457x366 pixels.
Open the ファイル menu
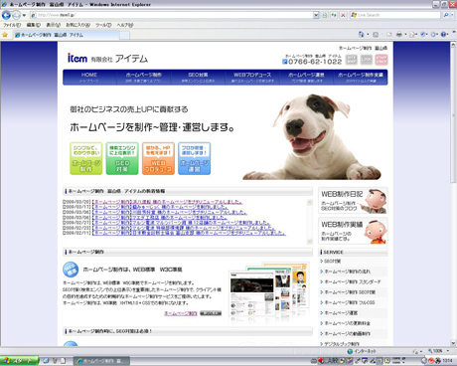pyautogui.click(x=12, y=25)
